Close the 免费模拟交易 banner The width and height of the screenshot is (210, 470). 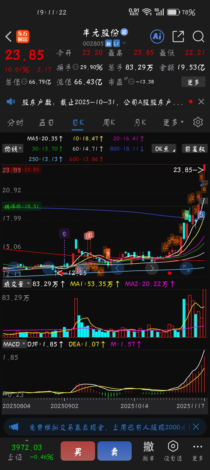click(196, 427)
